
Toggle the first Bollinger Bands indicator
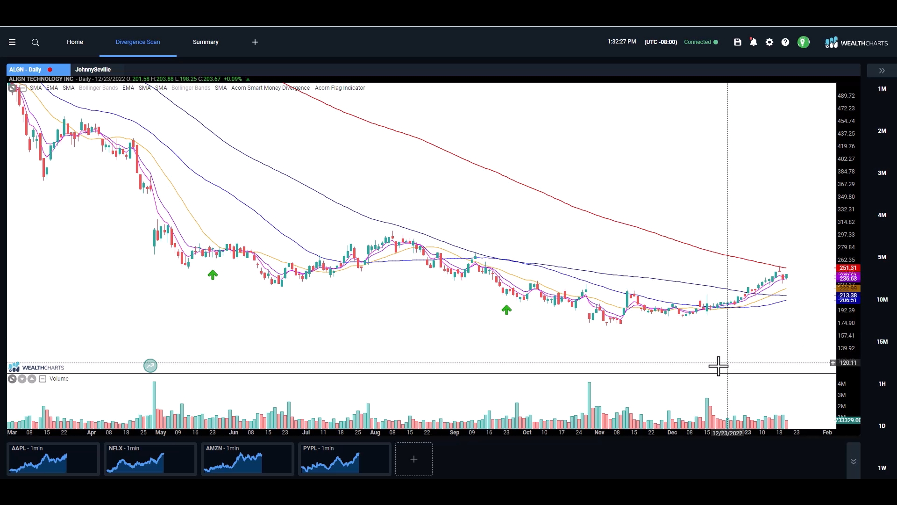point(98,88)
